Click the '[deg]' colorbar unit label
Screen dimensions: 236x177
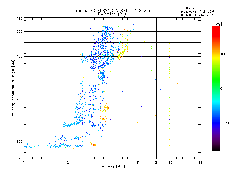[x=217, y=24]
